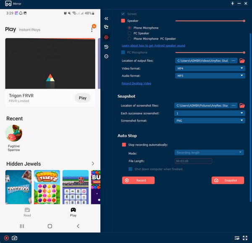This screenshot has width=252, height=243.
Task: Toggle the Screen checkbox
Action: [x=123, y=14]
